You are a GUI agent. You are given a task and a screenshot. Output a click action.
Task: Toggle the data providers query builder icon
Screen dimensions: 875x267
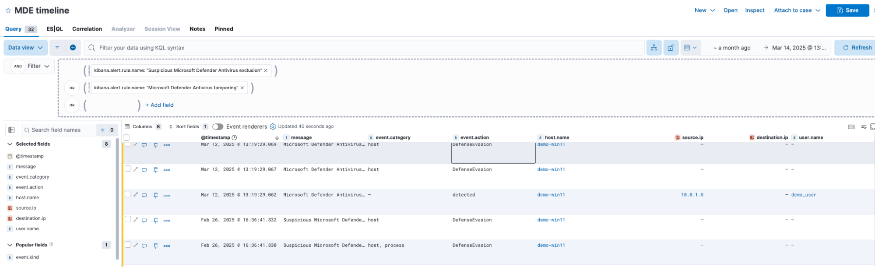click(654, 48)
